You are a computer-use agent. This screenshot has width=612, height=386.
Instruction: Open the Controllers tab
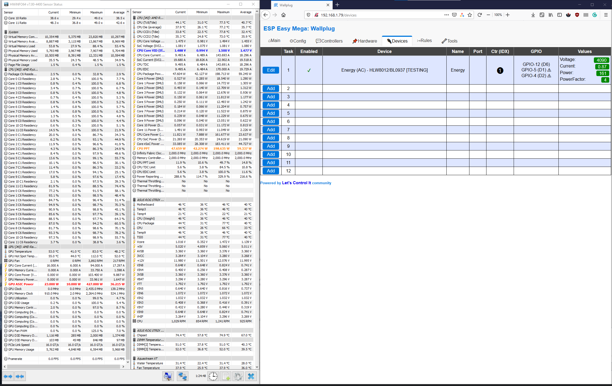[x=329, y=41]
